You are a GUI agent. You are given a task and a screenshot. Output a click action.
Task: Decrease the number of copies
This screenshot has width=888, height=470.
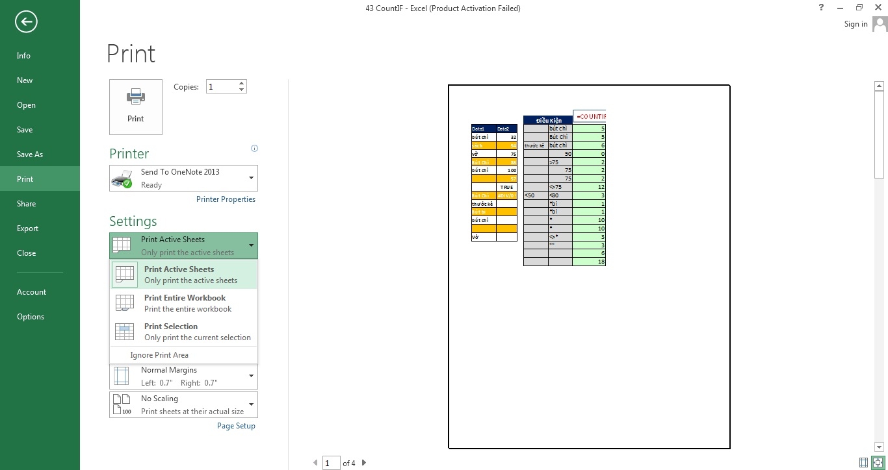(x=242, y=90)
